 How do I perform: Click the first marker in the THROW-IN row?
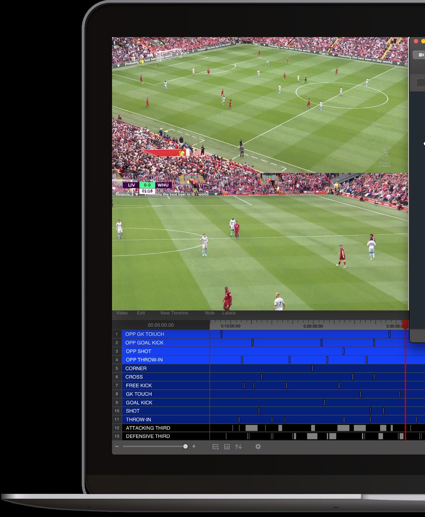click(239, 419)
